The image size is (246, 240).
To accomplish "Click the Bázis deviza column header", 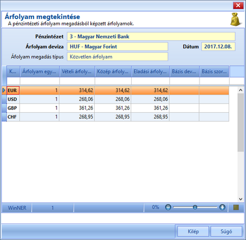I will 184,71.
